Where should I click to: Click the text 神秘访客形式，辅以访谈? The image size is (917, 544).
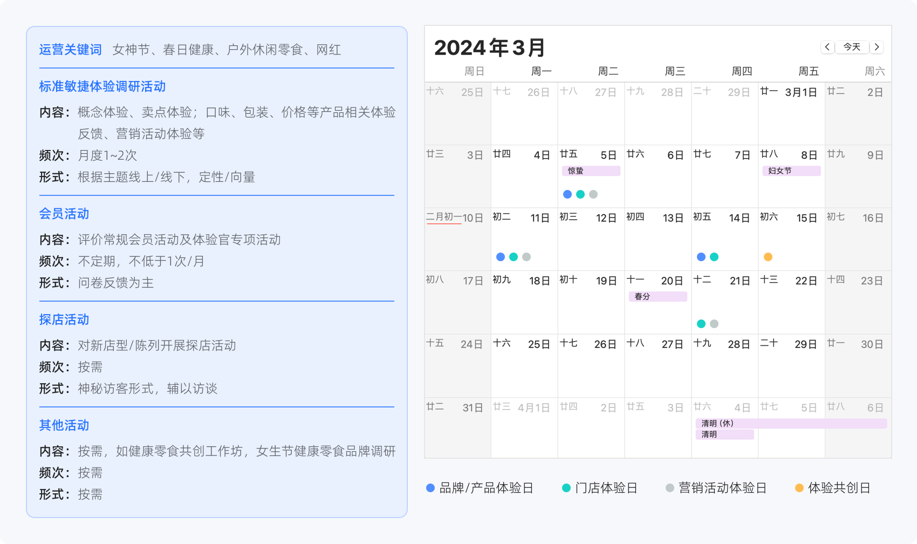[148, 389]
